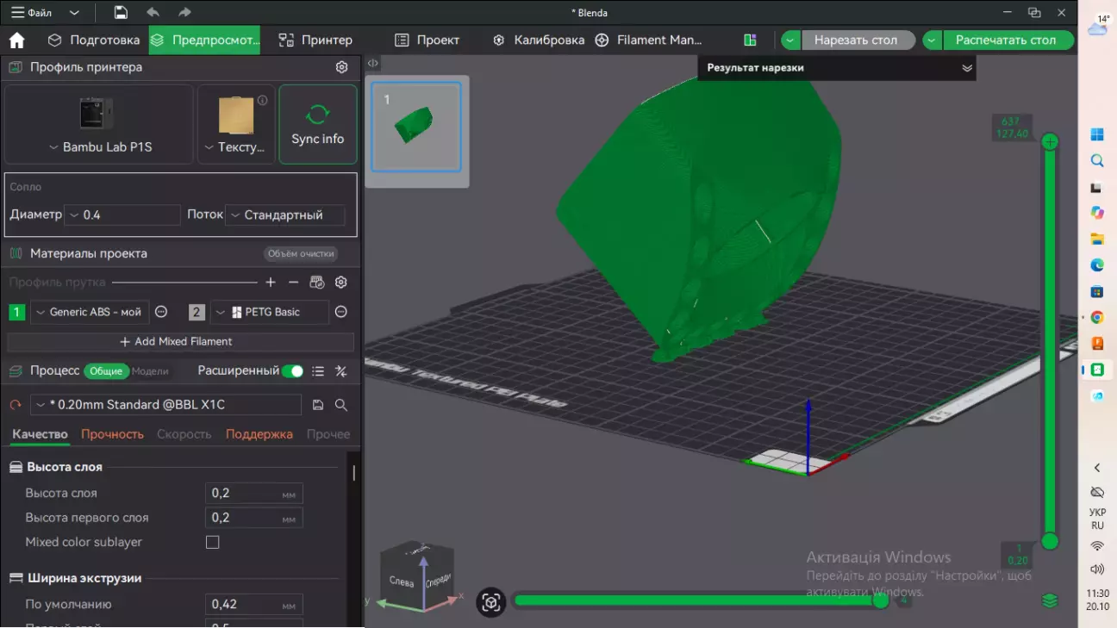The height and width of the screenshot is (628, 1117).
Task: Redo the action with the forward arrow
Action: tap(184, 13)
